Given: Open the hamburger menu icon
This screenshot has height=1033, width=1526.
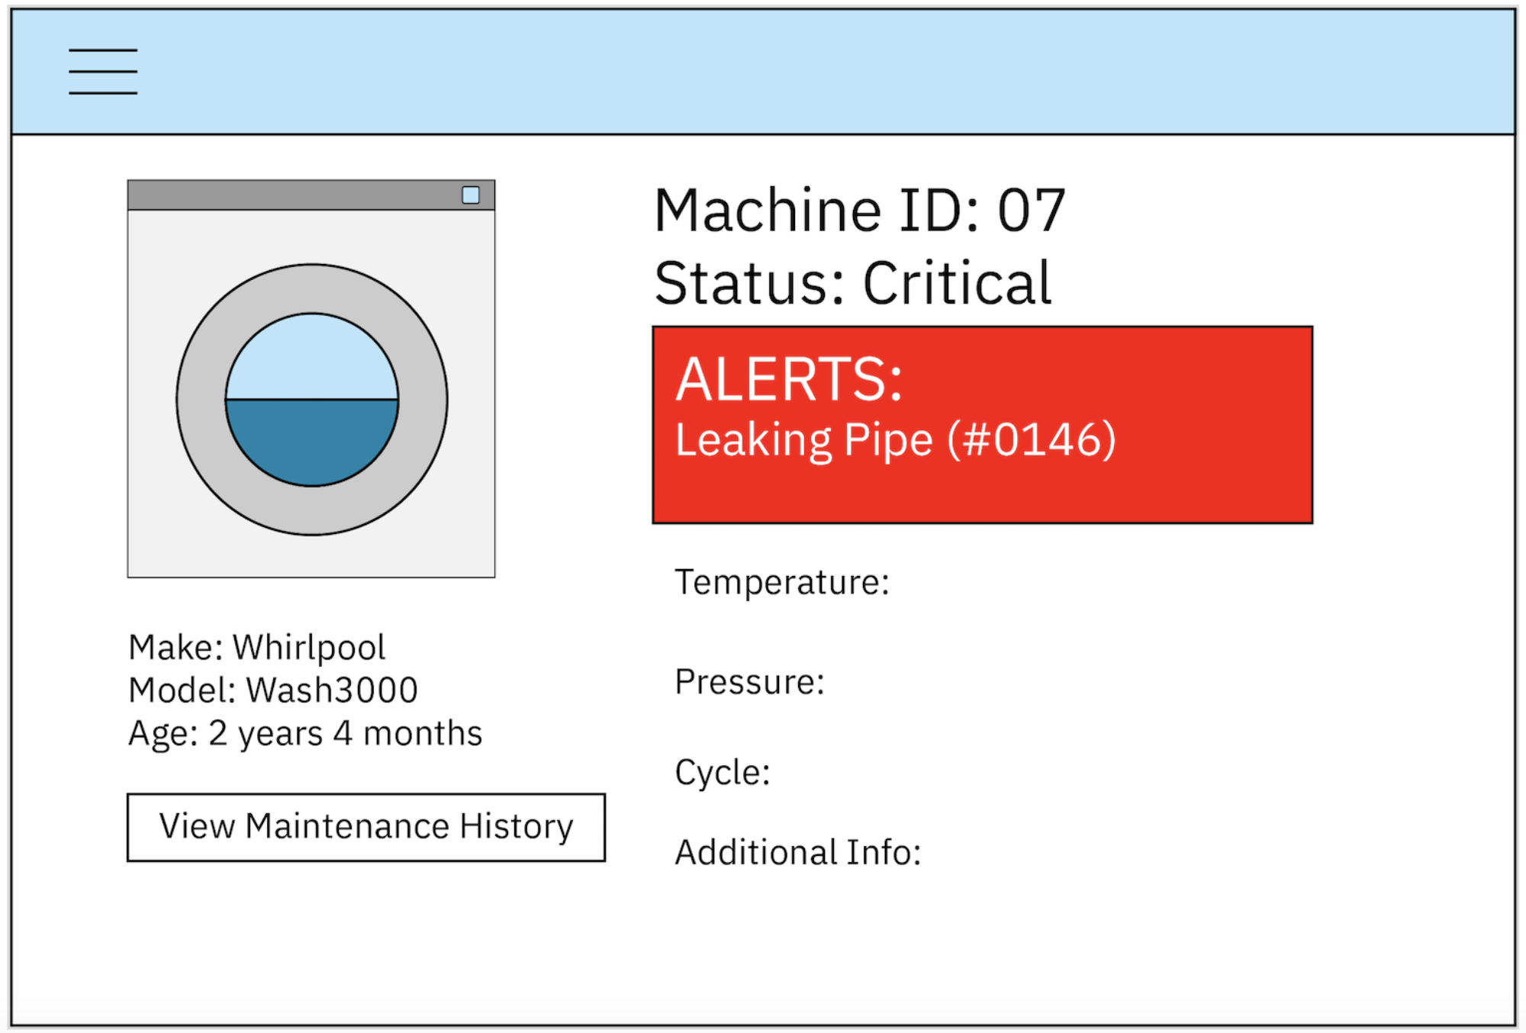Looking at the screenshot, I should pyautogui.click(x=103, y=72).
